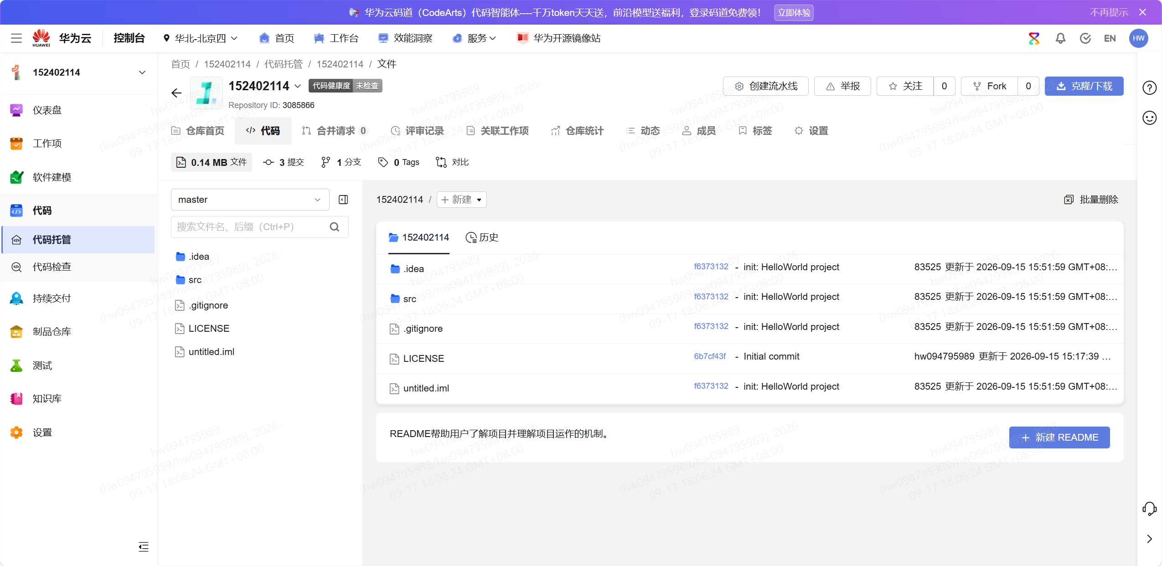Viewport: 1162px width, 566px height.
Task: Open the smiley feedback icon
Action: tap(1149, 118)
